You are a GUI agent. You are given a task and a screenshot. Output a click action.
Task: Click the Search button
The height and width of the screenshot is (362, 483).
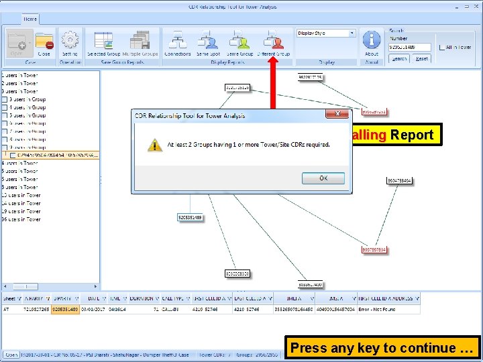tap(399, 58)
